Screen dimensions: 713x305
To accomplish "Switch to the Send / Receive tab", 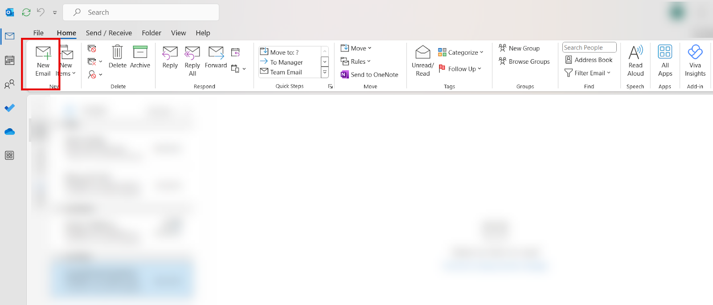I will [x=109, y=33].
